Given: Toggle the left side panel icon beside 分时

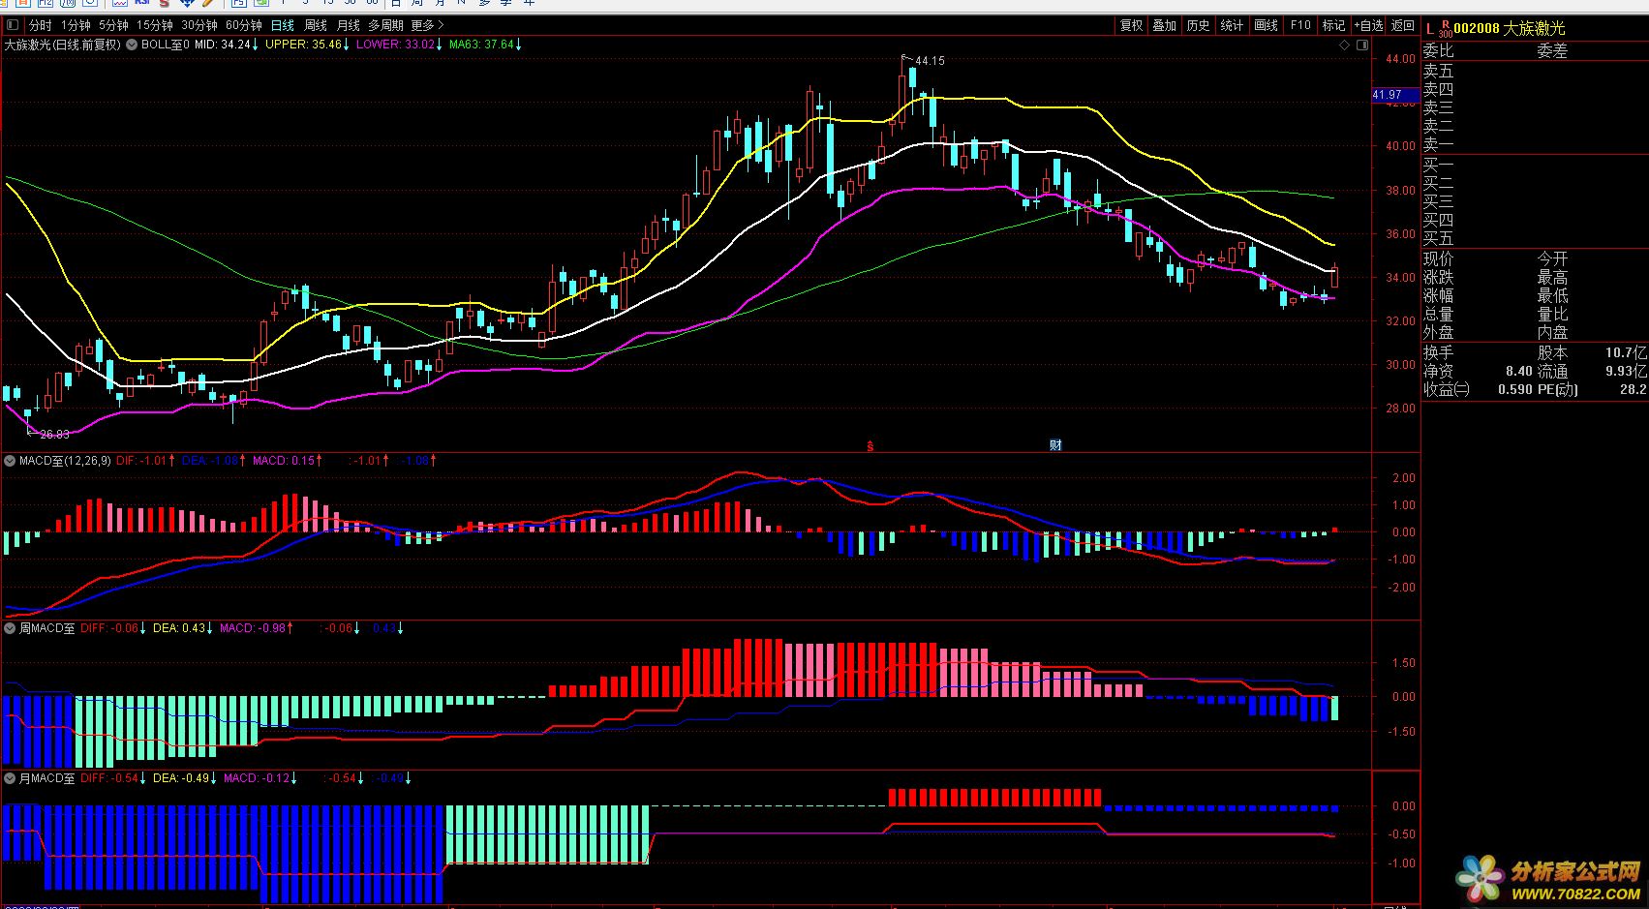Looking at the screenshot, I should (x=15, y=25).
